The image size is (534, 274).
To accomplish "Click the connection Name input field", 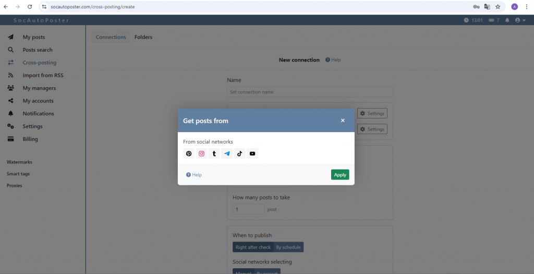I will (x=310, y=92).
